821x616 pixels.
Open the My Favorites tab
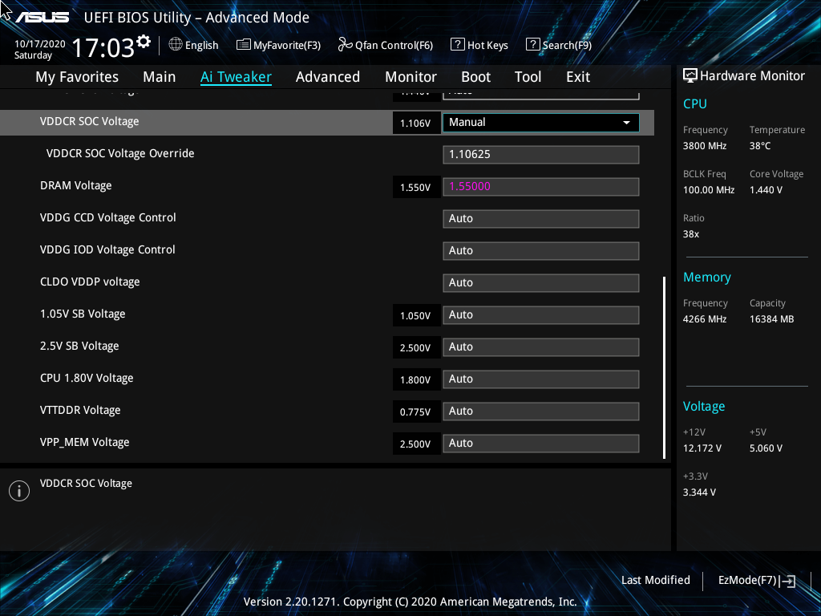[77, 77]
